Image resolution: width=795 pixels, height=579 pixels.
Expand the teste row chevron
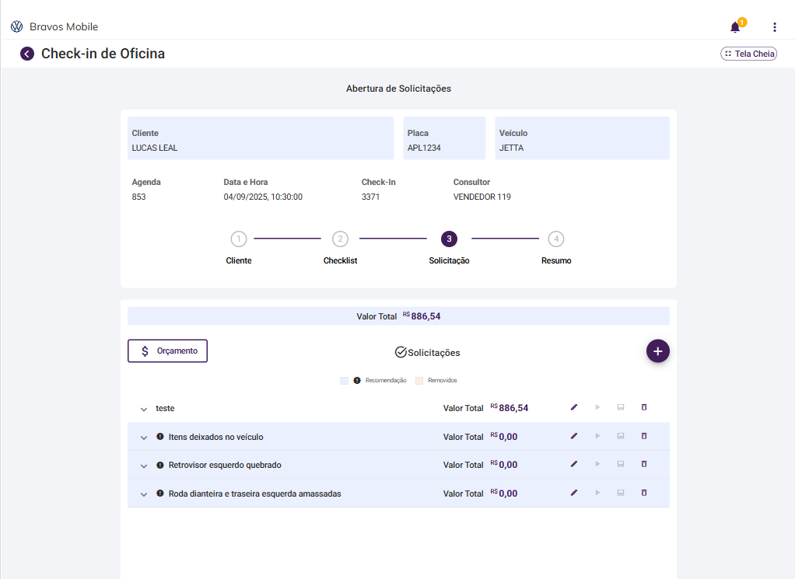(x=144, y=409)
